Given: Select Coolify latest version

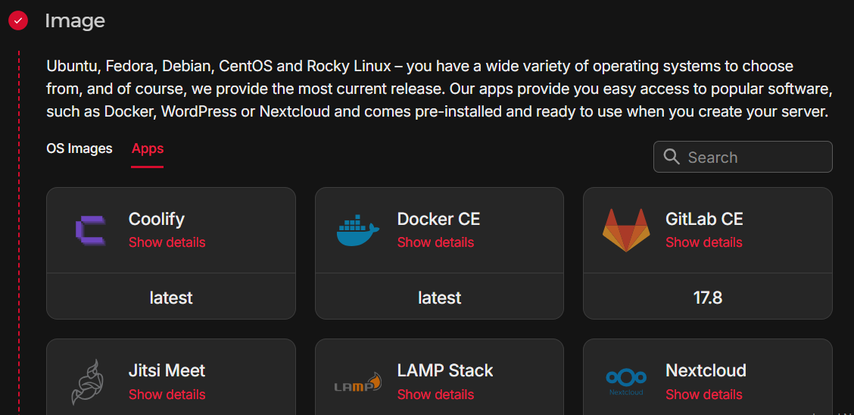Looking at the screenshot, I should click(171, 298).
